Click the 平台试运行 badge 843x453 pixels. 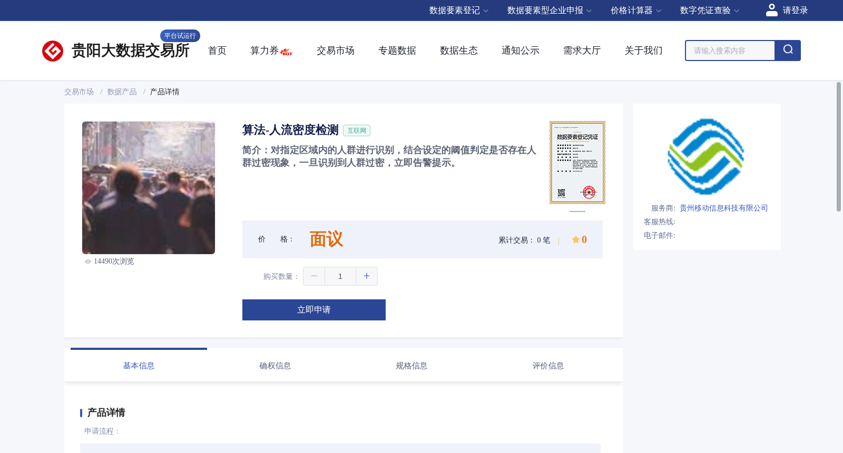(x=180, y=36)
